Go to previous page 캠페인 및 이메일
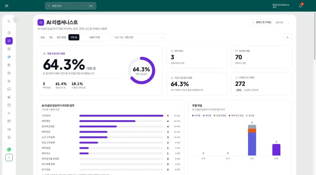The height and width of the screenshot is (175, 316). [262, 22]
